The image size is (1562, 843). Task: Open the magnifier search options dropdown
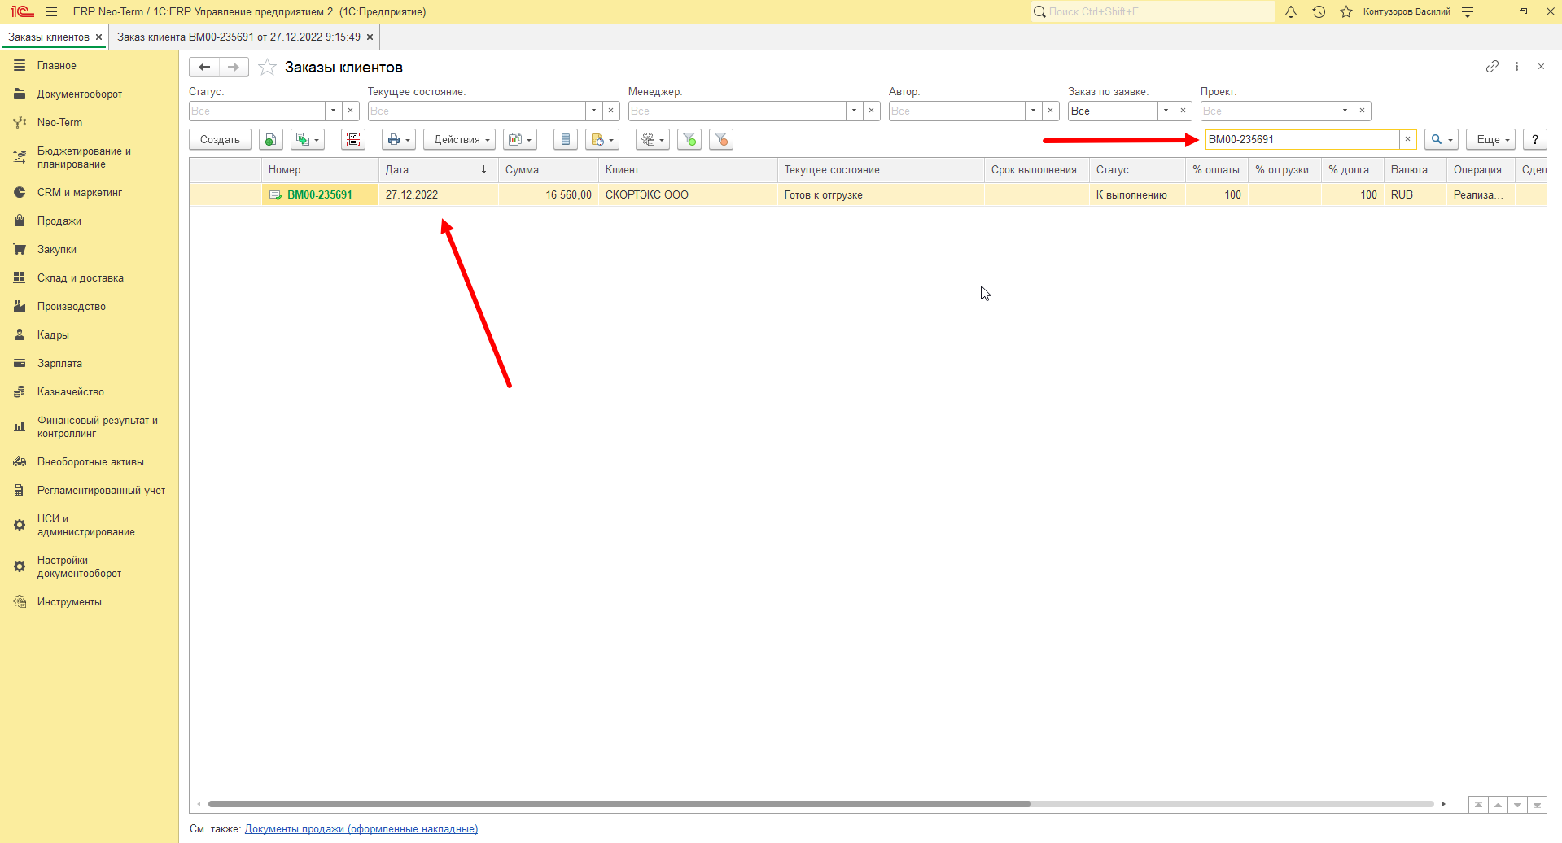1442,140
